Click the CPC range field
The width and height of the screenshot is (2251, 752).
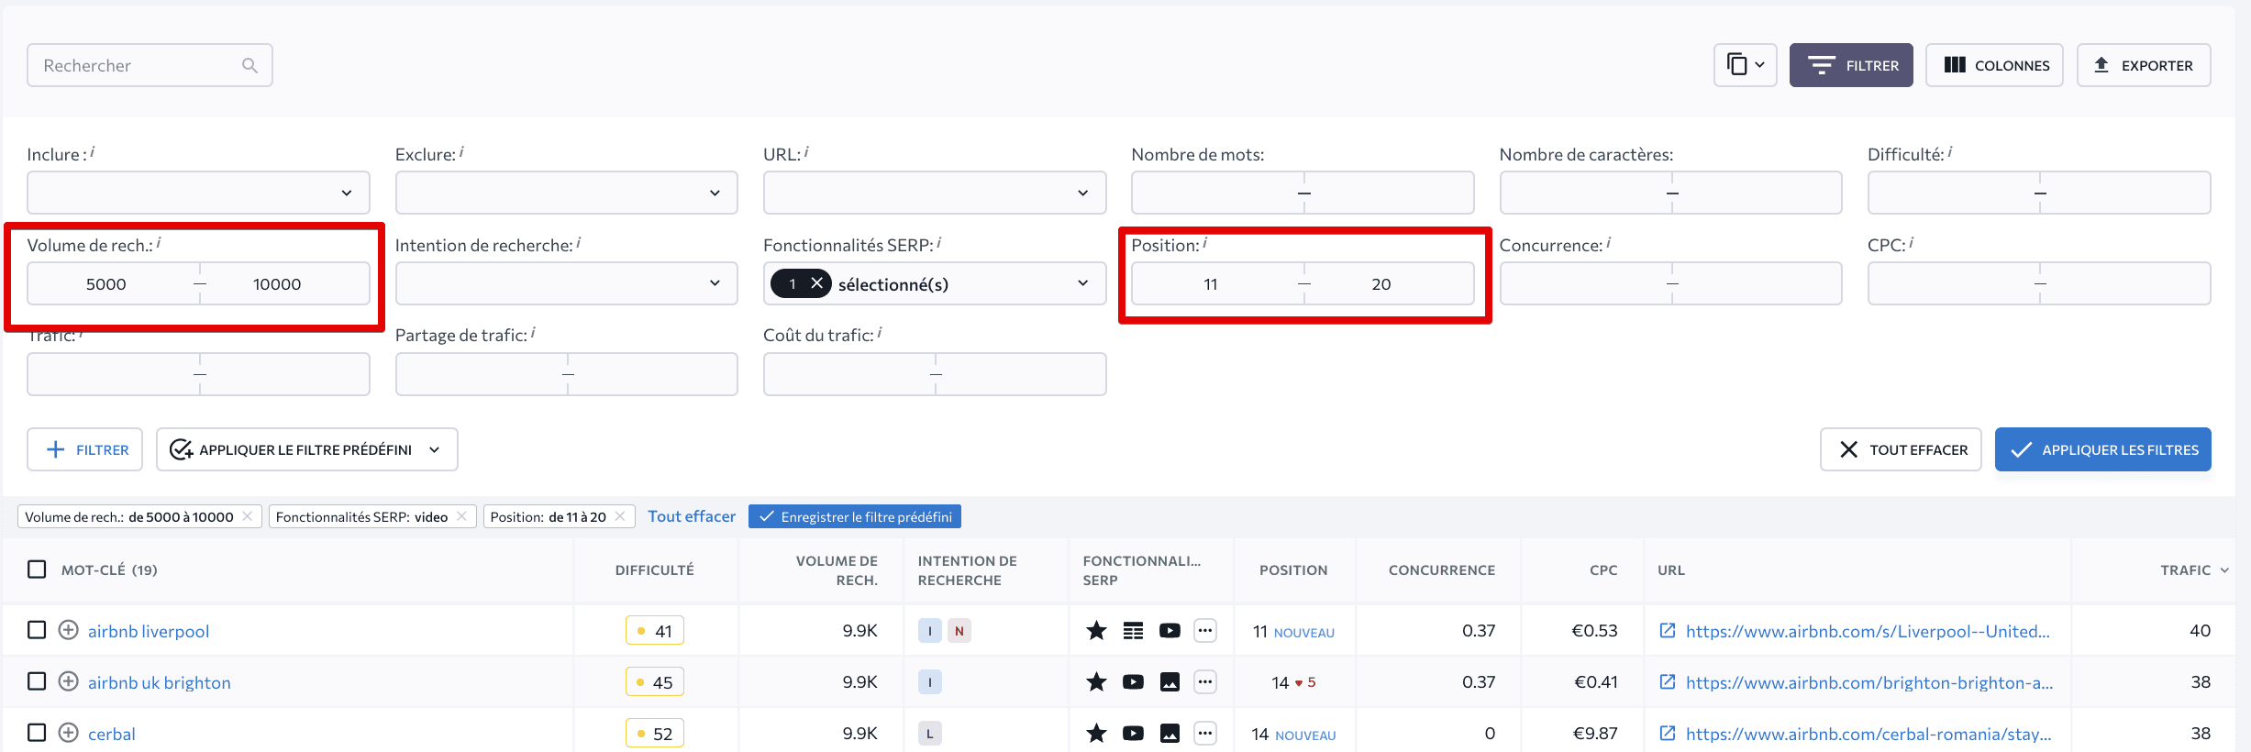(2039, 283)
